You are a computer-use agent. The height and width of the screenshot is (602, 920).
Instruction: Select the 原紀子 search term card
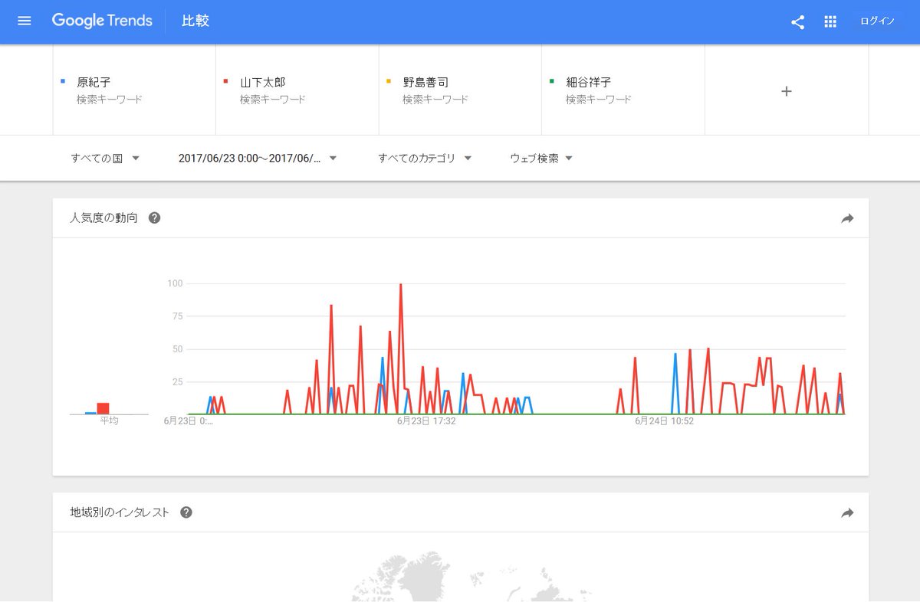[x=134, y=90]
